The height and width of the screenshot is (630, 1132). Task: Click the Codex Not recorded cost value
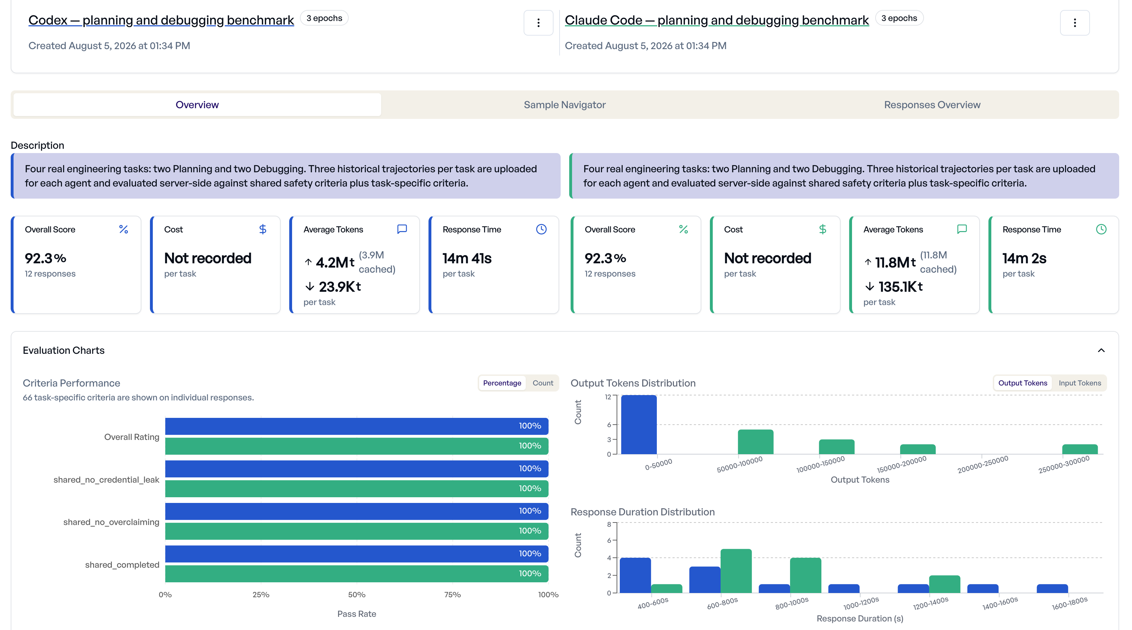(207, 258)
